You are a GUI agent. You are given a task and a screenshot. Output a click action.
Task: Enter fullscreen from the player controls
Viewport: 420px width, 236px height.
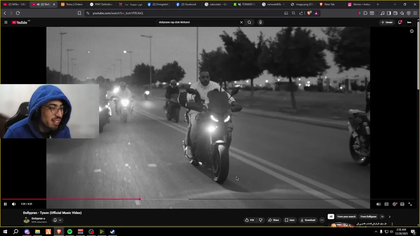pyautogui.click(x=410, y=204)
